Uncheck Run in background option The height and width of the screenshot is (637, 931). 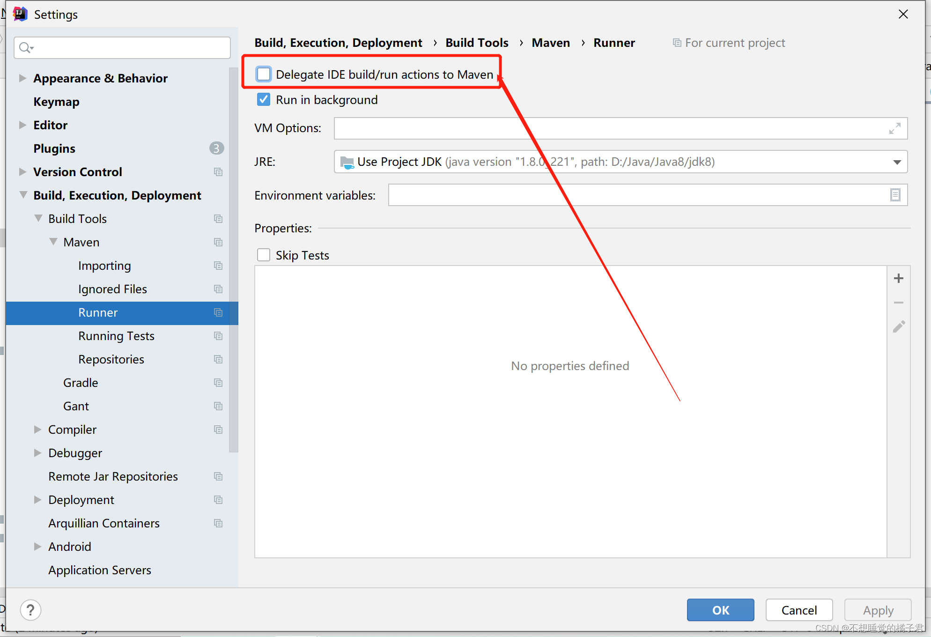click(x=264, y=99)
